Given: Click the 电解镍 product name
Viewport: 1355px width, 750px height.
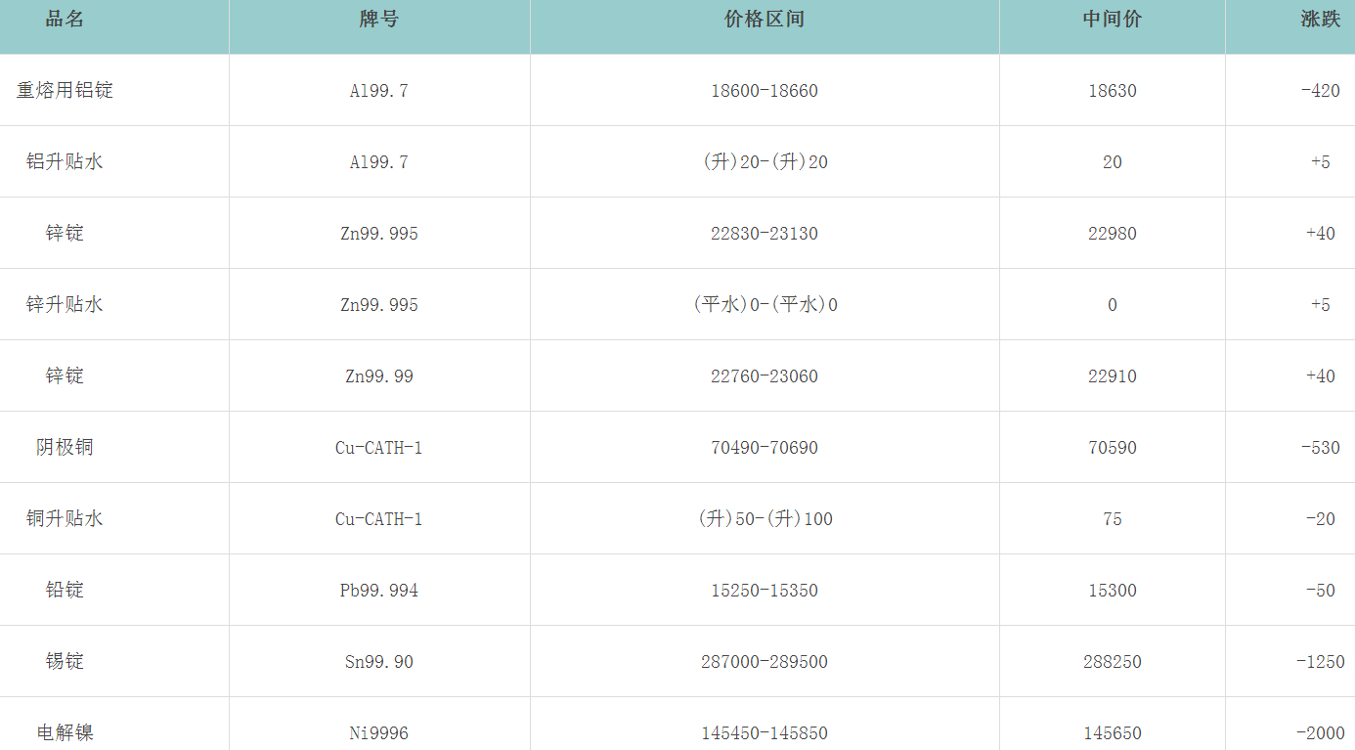Looking at the screenshot, I should tap(65, 732).
